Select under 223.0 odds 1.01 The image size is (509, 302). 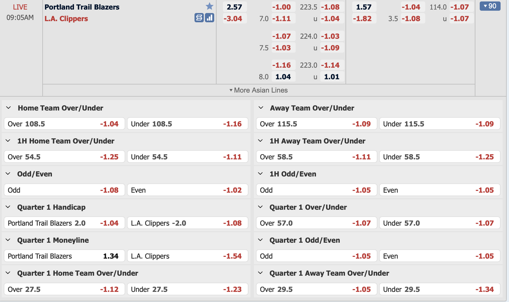[332, 77]
